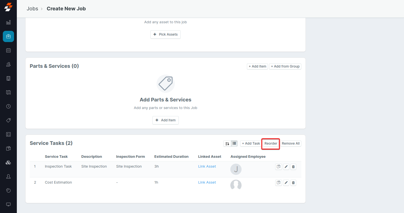Click the Pick Assets button

click(x=166, y=34)
